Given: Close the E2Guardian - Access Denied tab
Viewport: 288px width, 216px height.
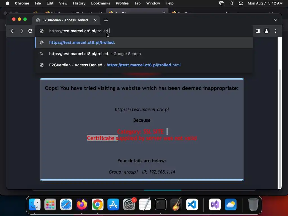Looking at the screenshot, I should pyautogui.click(x=95, y=20).
